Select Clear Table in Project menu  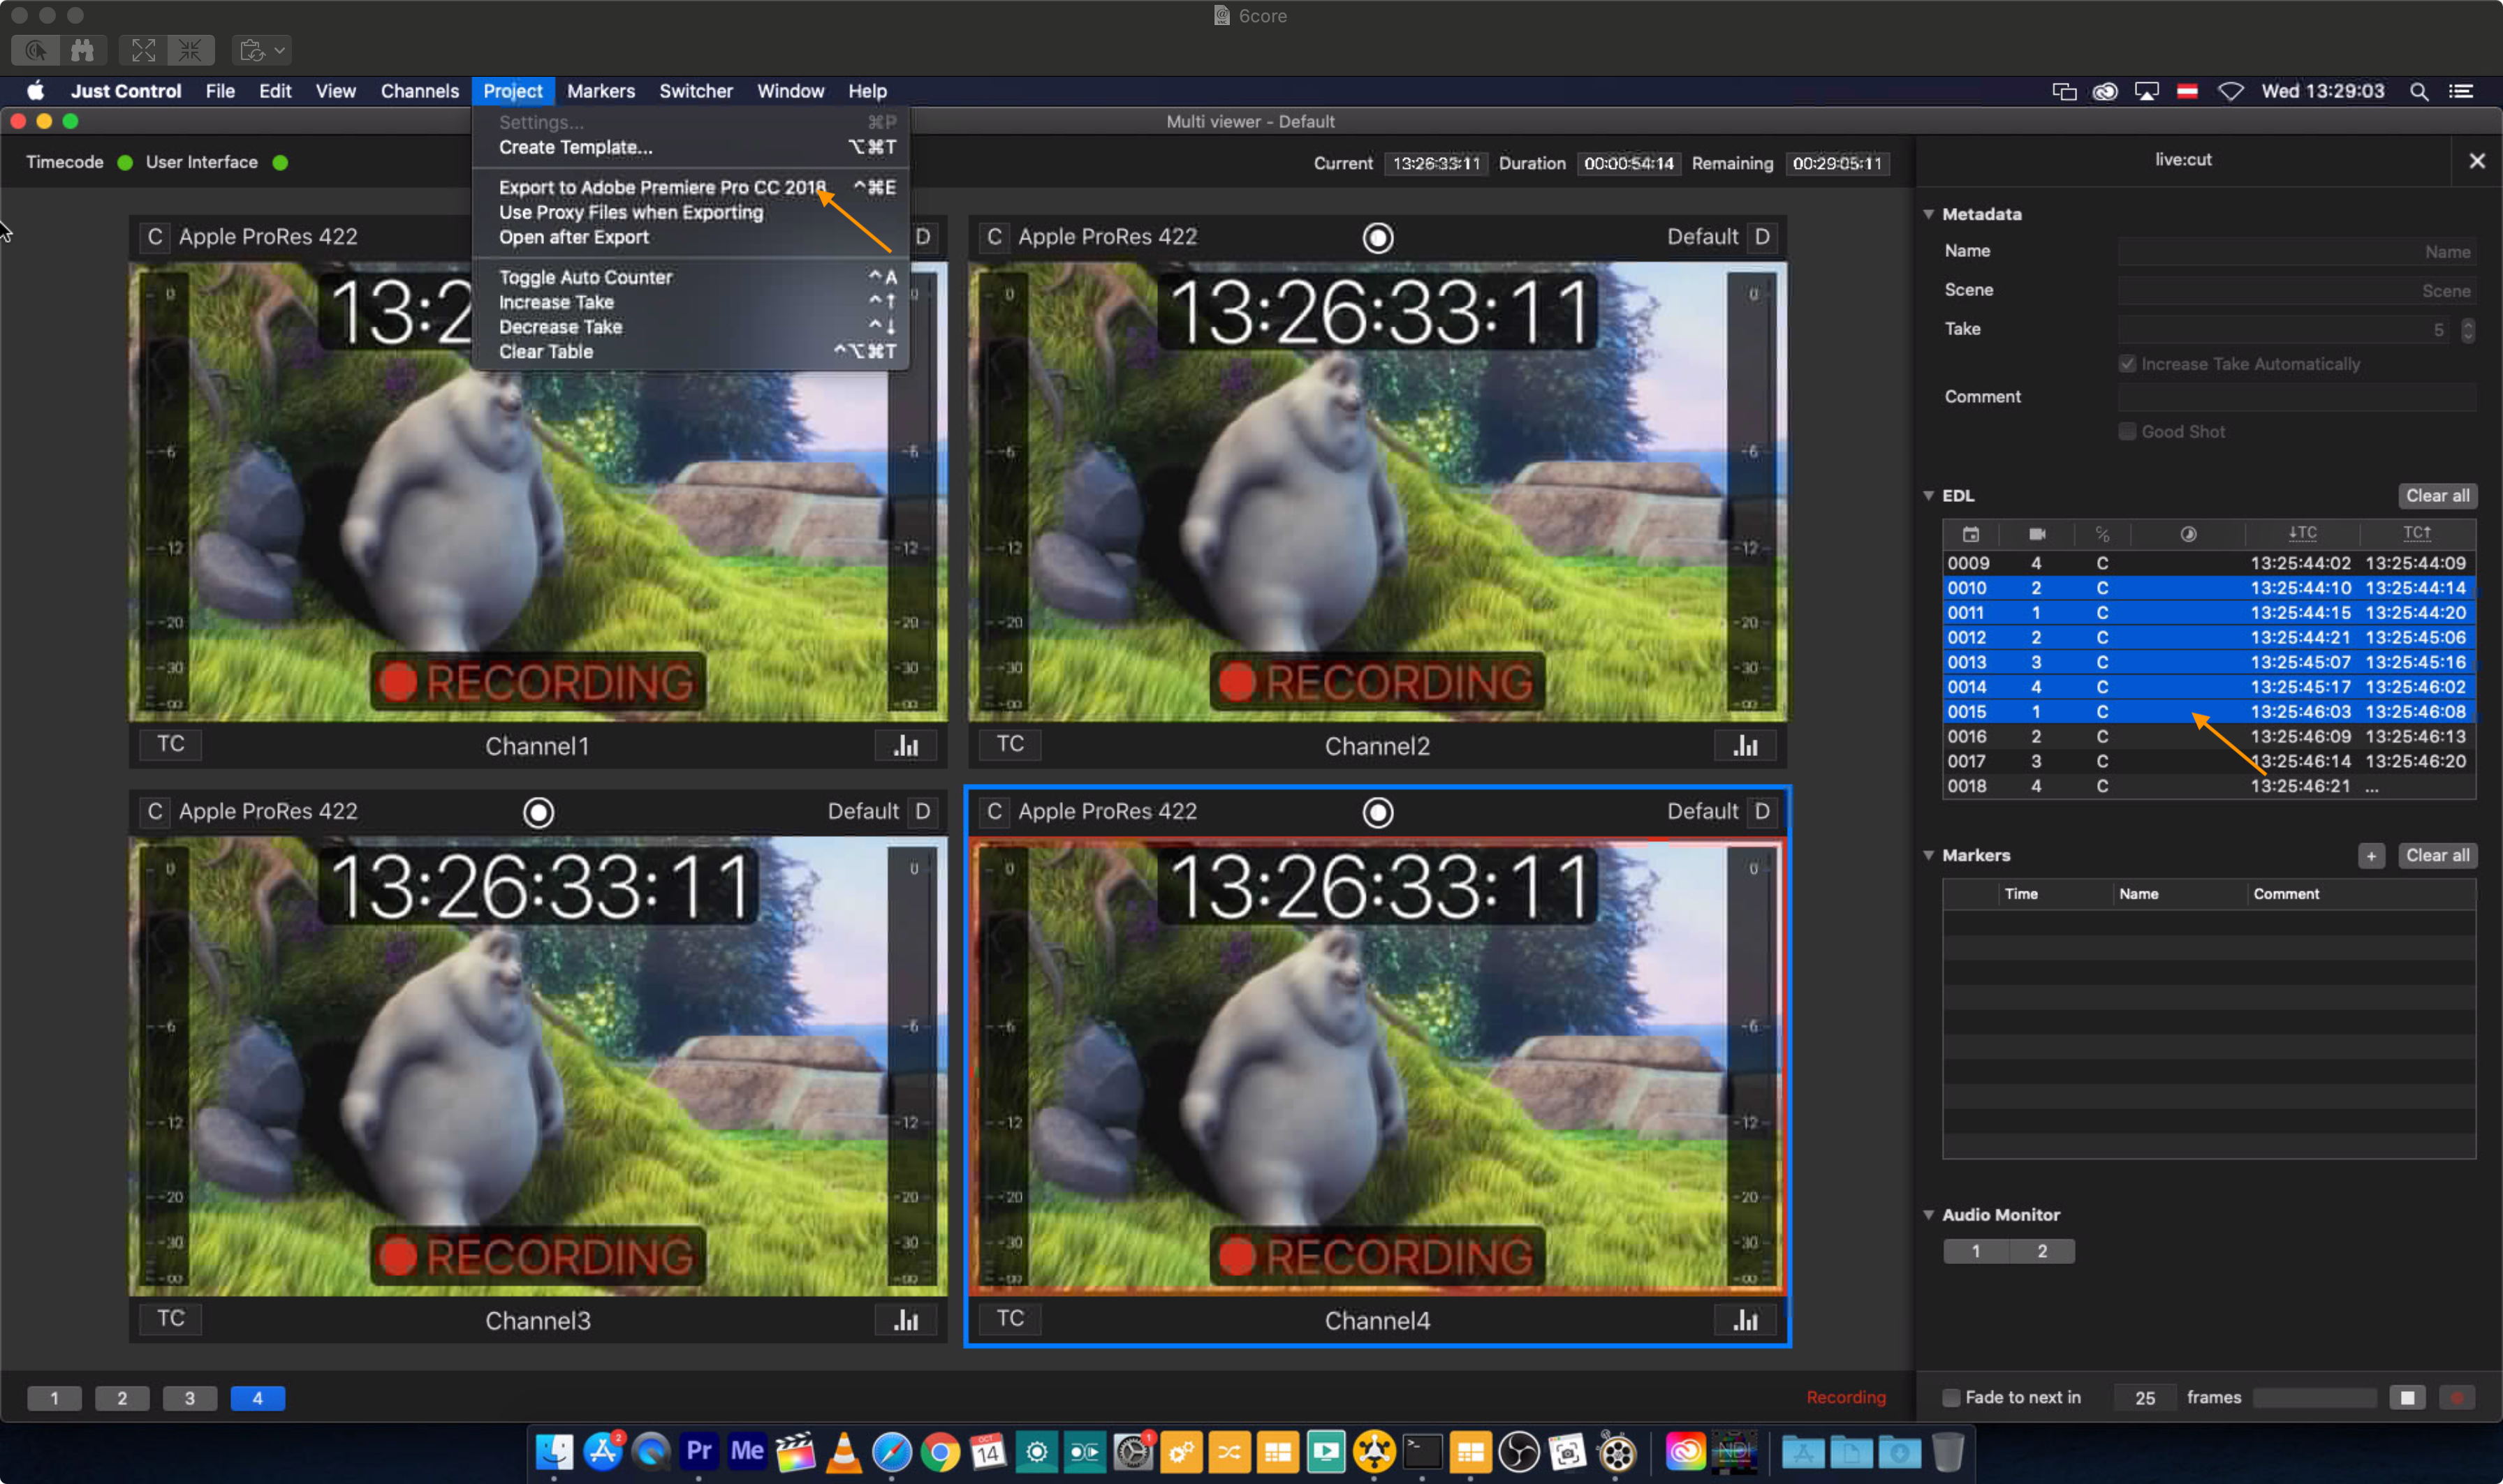[x=690, y=352]
